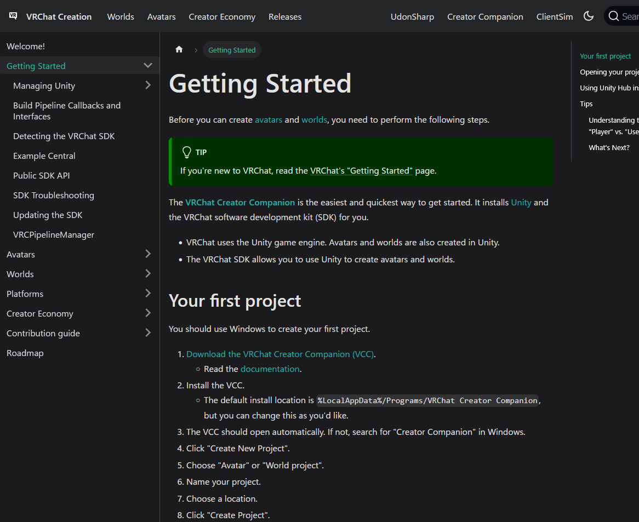Click inside the Search input field
Image resolution: width=639 pixels, height=522 pixels.
(x=623, y=16)
